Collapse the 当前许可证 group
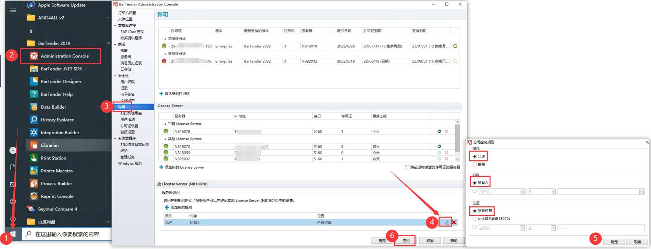This screenshot has width=651, height=249. pyautogui.click(x=165, y=39)
